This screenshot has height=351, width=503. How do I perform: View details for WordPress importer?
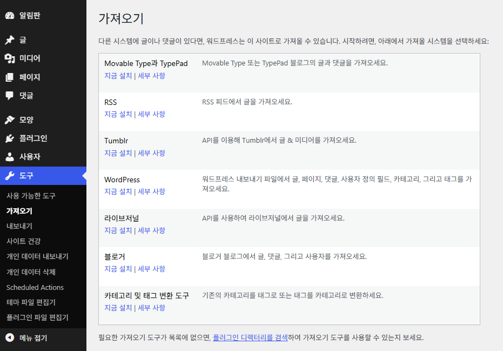pyautogui.click(x=151, y=191)
